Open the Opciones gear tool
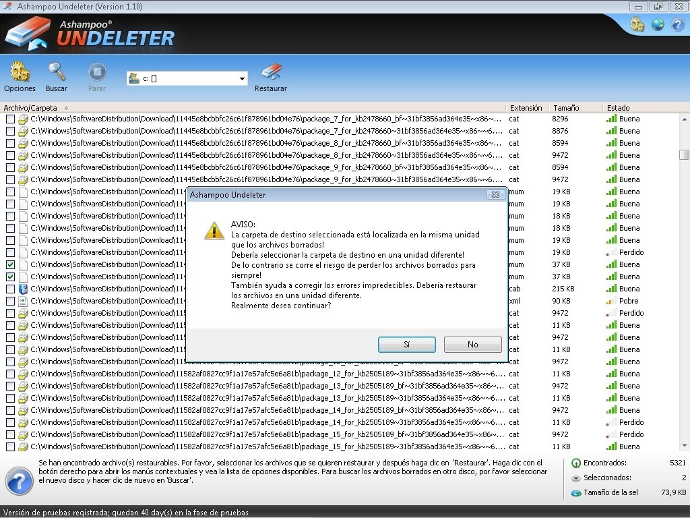The height and width of the screenshot is (518, 690). (20, 71)
